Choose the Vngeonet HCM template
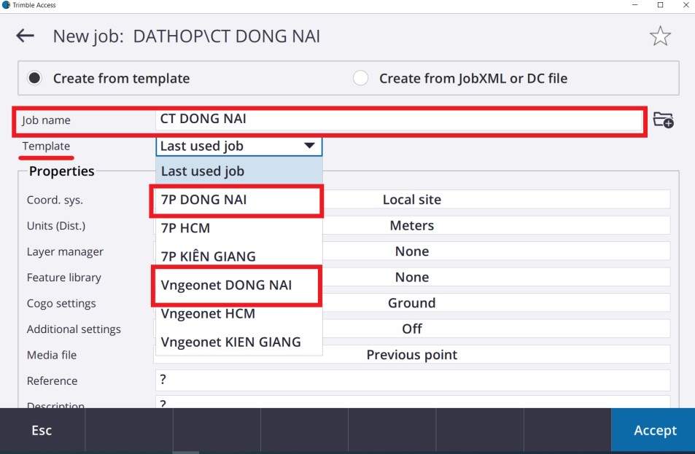This screenshot has width=695, height=454. 239,313
